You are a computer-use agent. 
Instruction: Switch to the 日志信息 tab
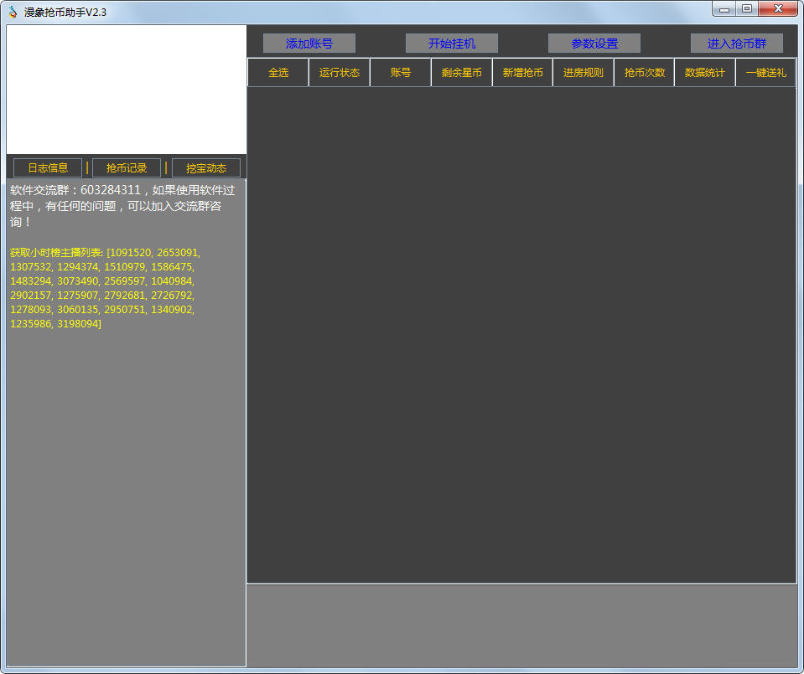[x=48, y=168]
